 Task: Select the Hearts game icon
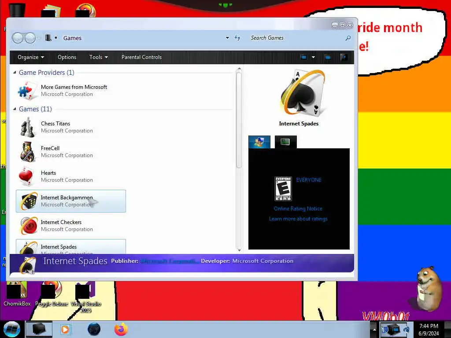26,176
